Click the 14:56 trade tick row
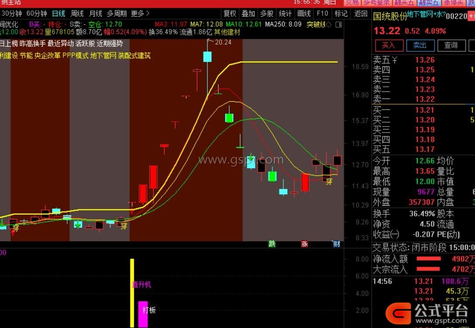Viewport: 475px width, 328px height. 423,281
